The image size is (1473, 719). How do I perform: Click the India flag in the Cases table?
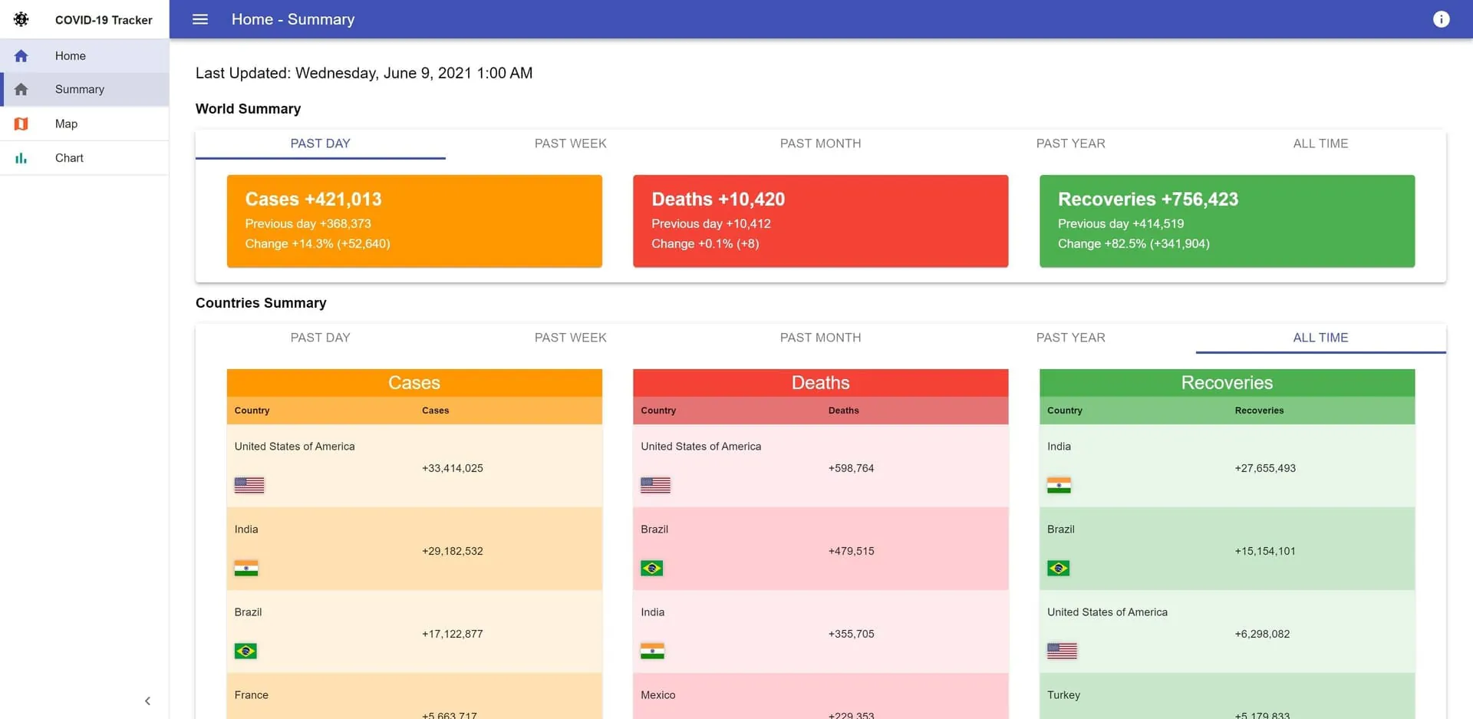[x=246, y=568]
